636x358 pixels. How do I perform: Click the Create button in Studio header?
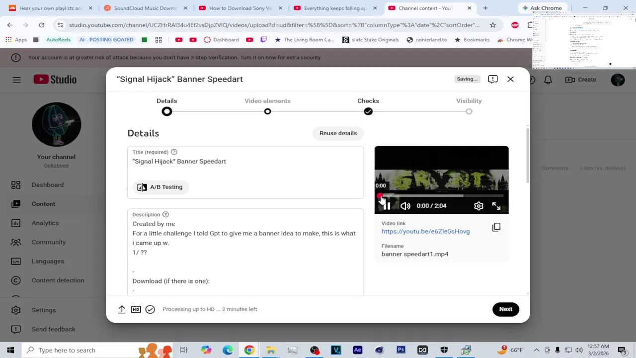[581, 80]
